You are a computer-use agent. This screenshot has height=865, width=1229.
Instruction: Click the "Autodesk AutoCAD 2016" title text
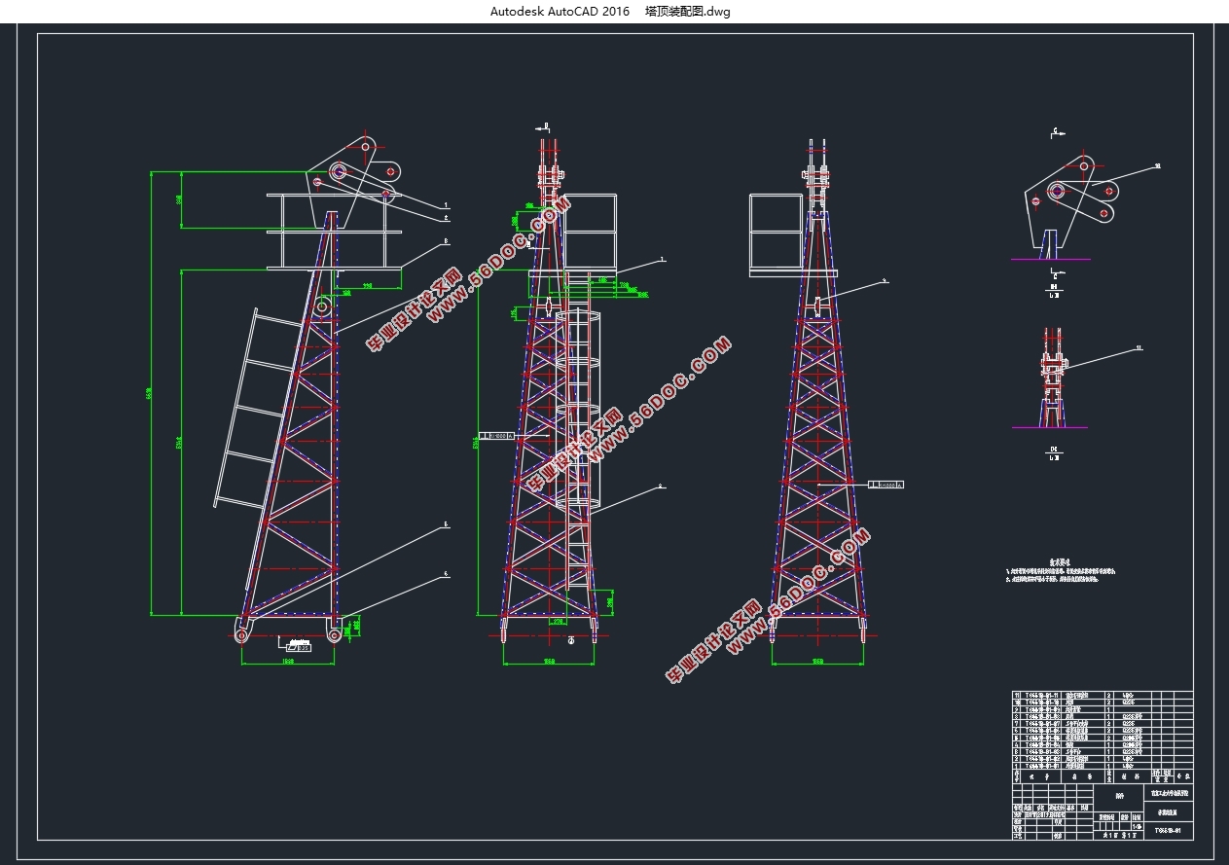[560, 12]
